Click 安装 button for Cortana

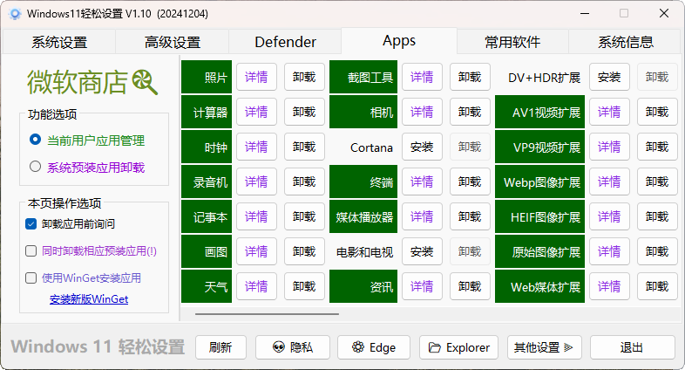pos(421,147)
